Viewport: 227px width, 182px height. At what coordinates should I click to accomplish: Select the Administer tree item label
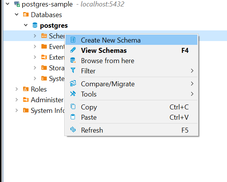[47, 100]
